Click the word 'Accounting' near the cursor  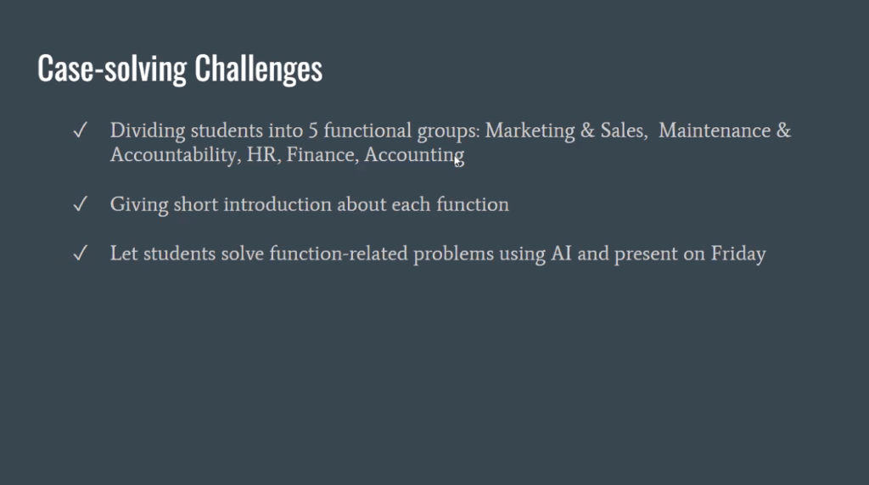tap(413, 156)
